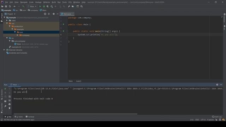This screenshot has width=226, height=127.
Task: Open the Navigate menu
Action: click(24, 2)
